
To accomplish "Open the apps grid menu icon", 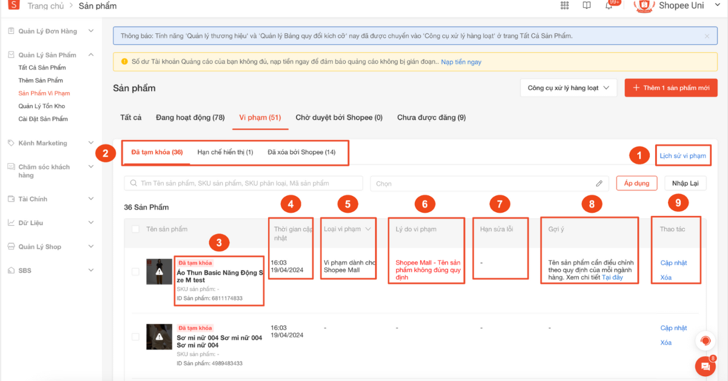I will coord(564,6).
